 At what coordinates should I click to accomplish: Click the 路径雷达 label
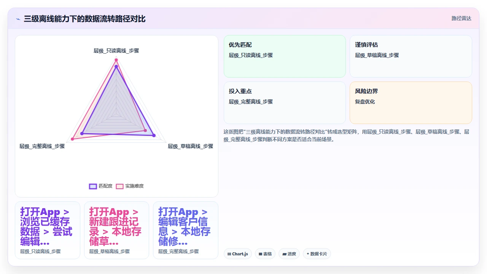click(x=461, y=18)
